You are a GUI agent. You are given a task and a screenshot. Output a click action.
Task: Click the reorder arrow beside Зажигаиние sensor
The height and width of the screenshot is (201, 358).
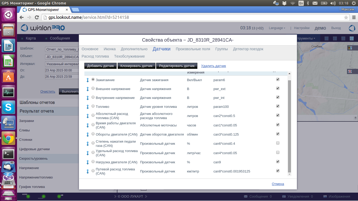(x=88, y=80)
